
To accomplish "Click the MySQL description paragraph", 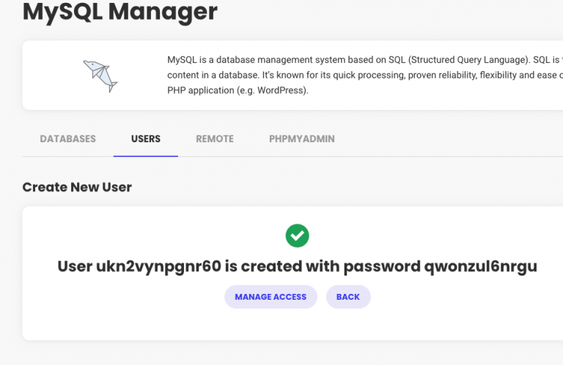I will [365, 75].
